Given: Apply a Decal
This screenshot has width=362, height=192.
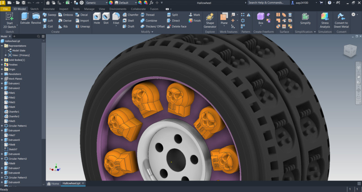Looking at the screenshot, I should point(81,15).
